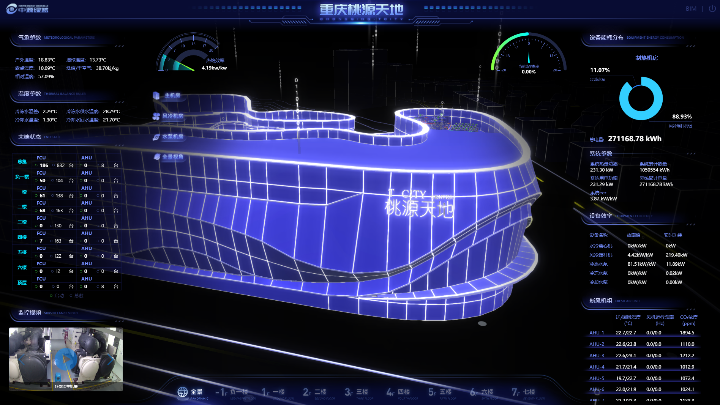Click the 总电量 271168.78 kWh value
Viewport: 720px width, 405px height.
point(635,139)
